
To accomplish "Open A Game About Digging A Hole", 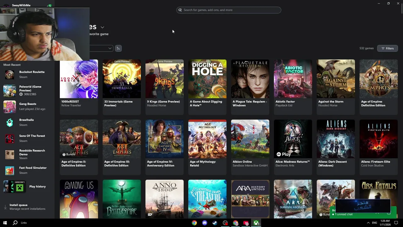I will pos(207,87).
